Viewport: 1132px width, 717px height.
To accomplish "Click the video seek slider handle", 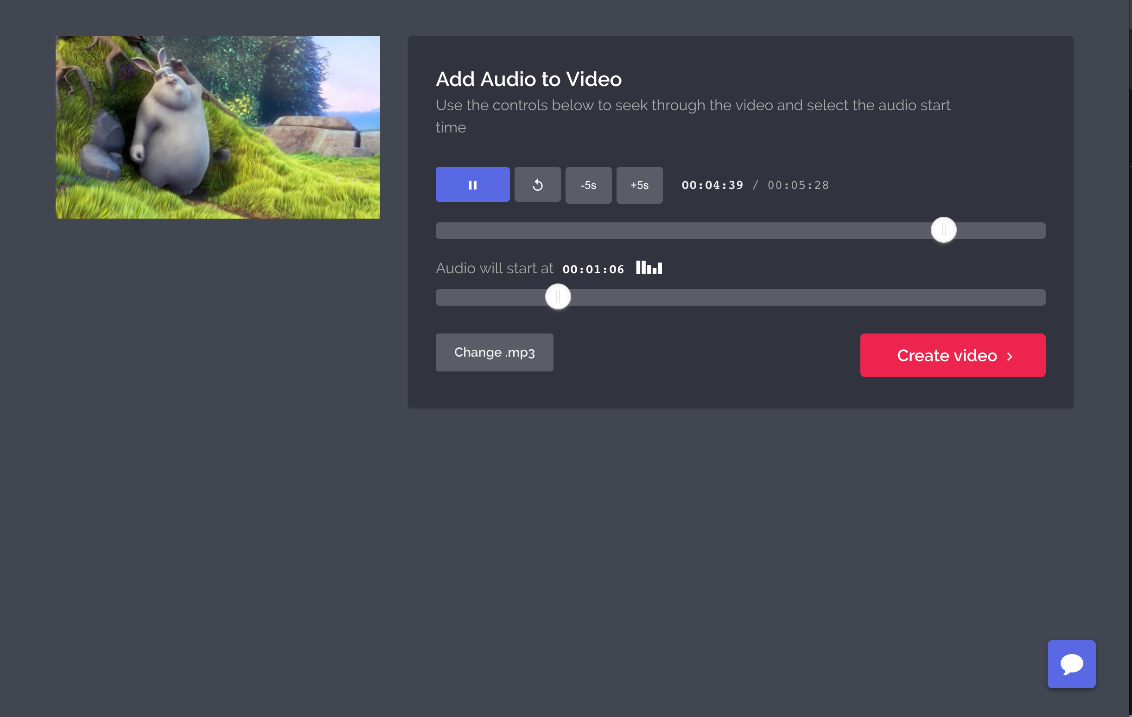I will click(x=943, y=230).
